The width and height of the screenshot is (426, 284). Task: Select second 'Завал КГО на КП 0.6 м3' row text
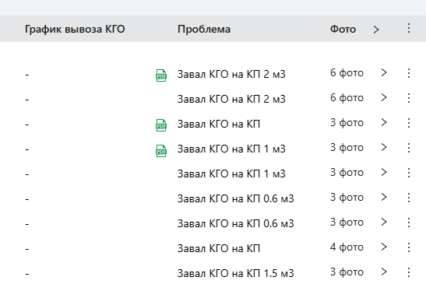[x=235, y=223]
